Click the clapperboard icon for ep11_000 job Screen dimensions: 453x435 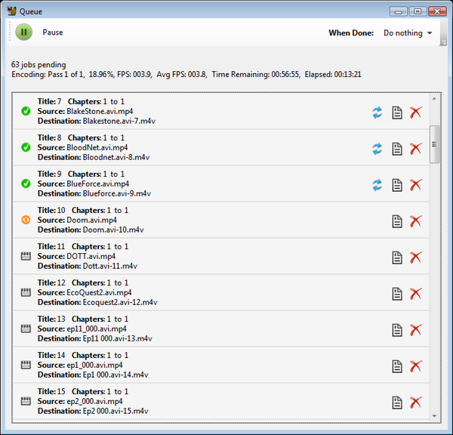tap(26, 329)
